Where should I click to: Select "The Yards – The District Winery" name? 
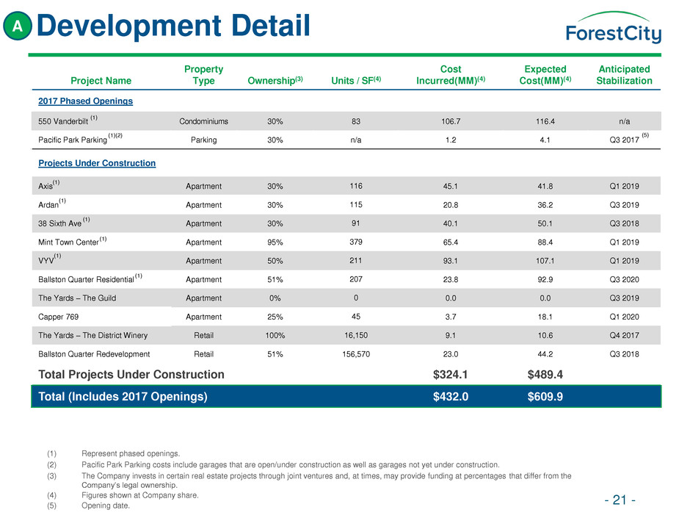pyautogui.click(x=92, y=335)
